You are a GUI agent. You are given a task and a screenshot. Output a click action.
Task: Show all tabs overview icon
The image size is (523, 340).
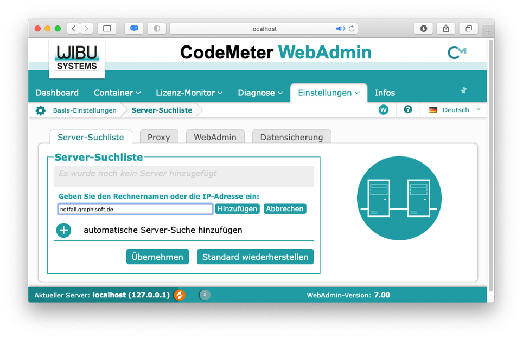tap(469, 29)
